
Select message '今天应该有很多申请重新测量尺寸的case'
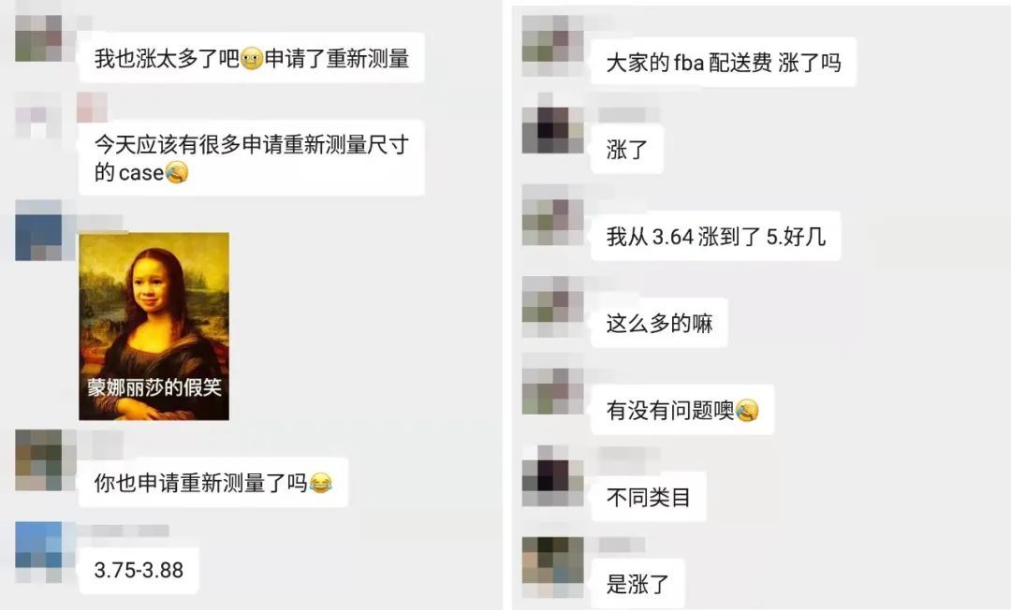click(x=252, y=158)
